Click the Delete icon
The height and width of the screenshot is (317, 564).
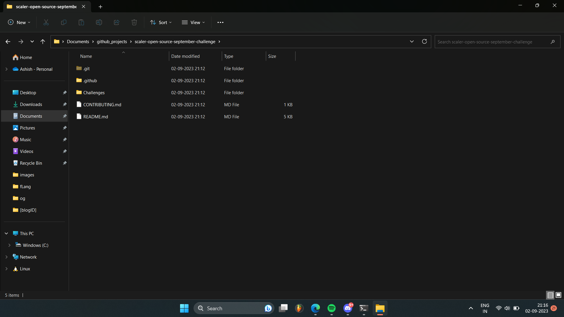point(134,22)
